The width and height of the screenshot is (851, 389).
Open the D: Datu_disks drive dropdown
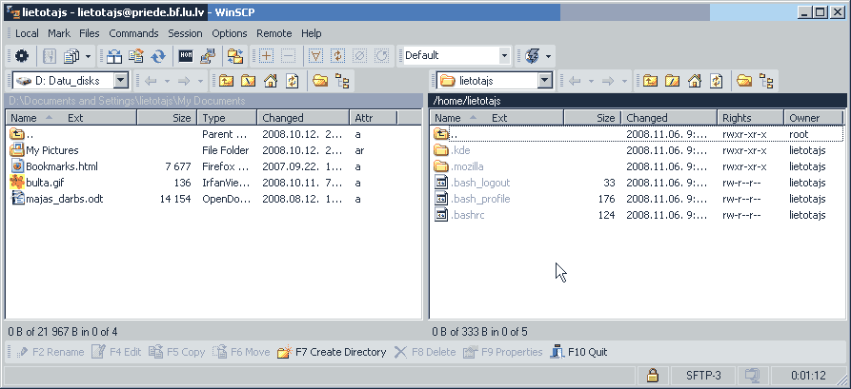(121, 81)
